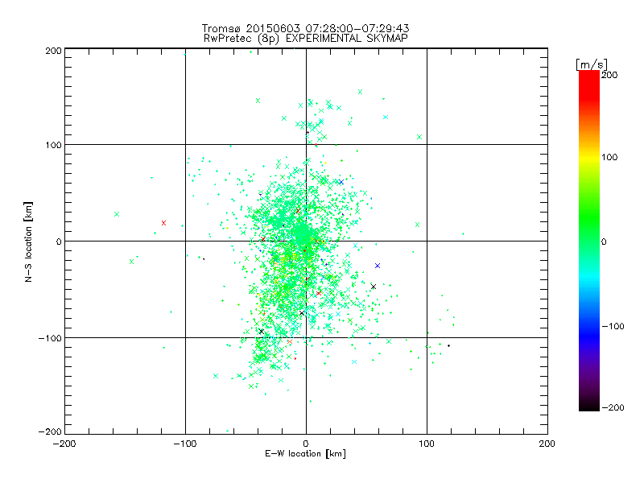Click the colorbar tick label '-100'

coord(613,327)
